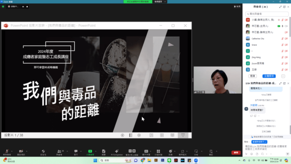Open the Whiteboard button

[196, 152]
